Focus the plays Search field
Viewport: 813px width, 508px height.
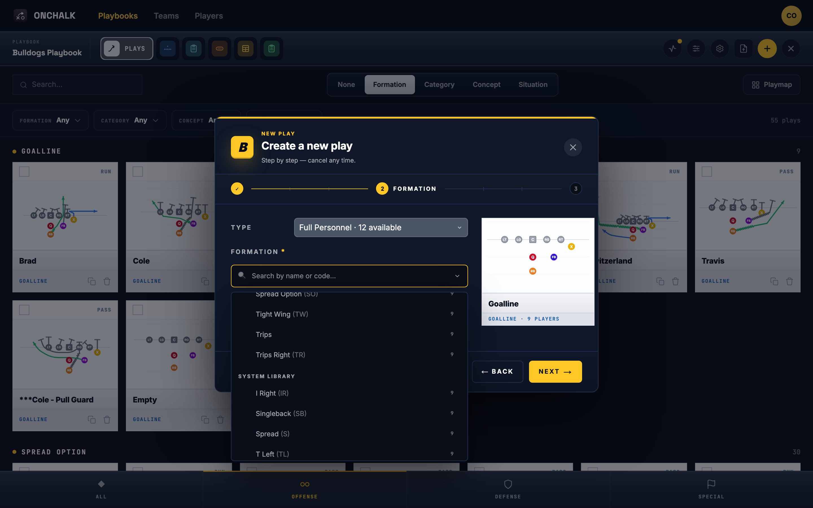(x=77, y=85)
